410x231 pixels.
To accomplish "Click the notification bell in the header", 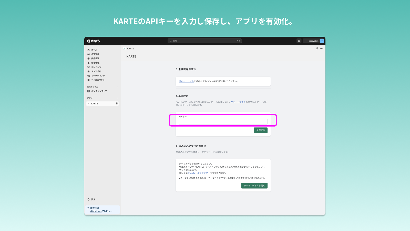I will tap(299, 41).
